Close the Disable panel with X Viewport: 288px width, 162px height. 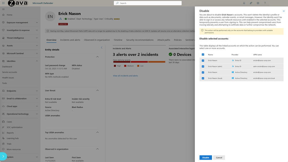[284, 11]
